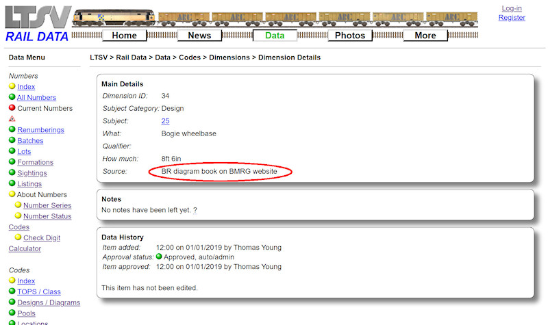Click the green dot beside Designs / Diagrams
This screenshot has height=325, width=548.
[x=12, y=302]
